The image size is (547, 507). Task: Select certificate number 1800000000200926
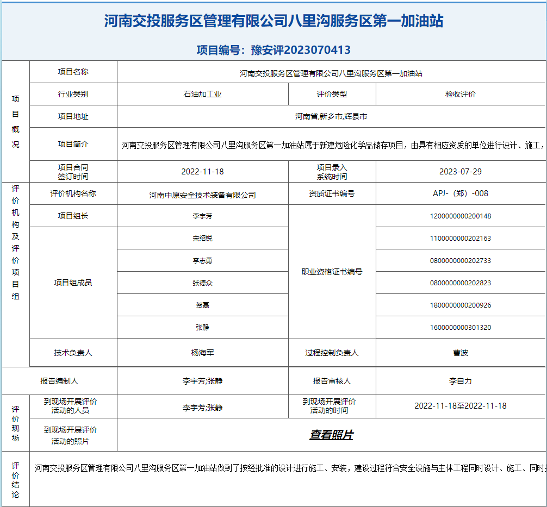point(461,305)
